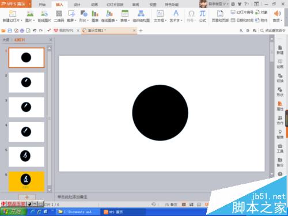Open sidebar Backup (备份) panel
Image resolution: width=288 pixels, height=216 pixels.
(x=280, y=162)
